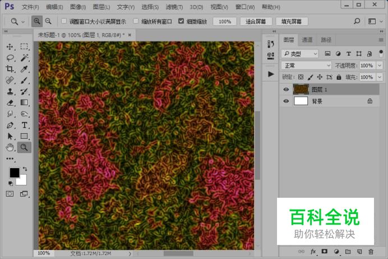Select the Gradient tool
388x259 pixels.
pyautogui.click(x=24, y=102)
